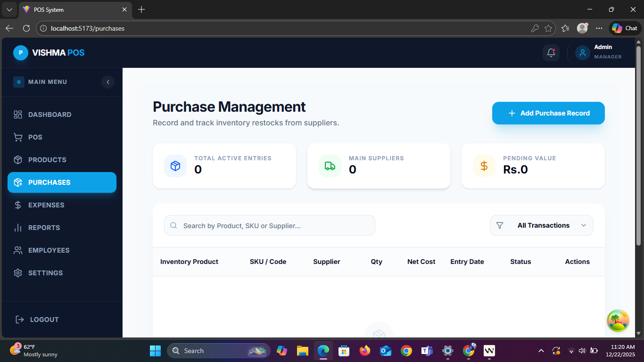This screenshot has width=644, height=362.
Task: Open Reports from the sidebar
Action: 62,228
